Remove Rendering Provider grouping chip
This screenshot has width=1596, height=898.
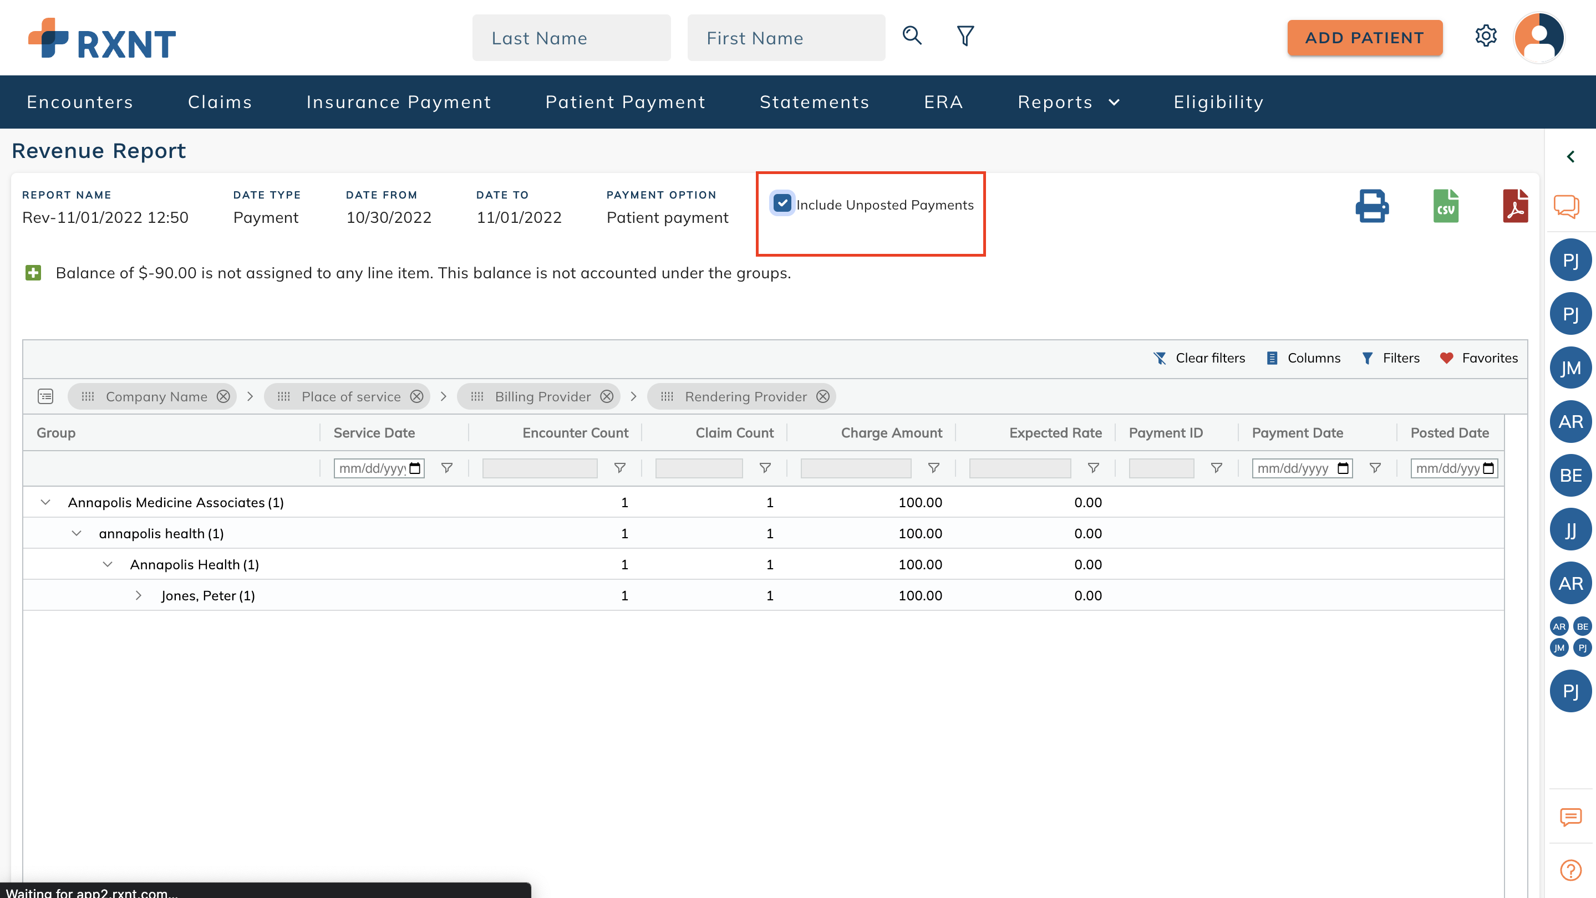(823, 396)
